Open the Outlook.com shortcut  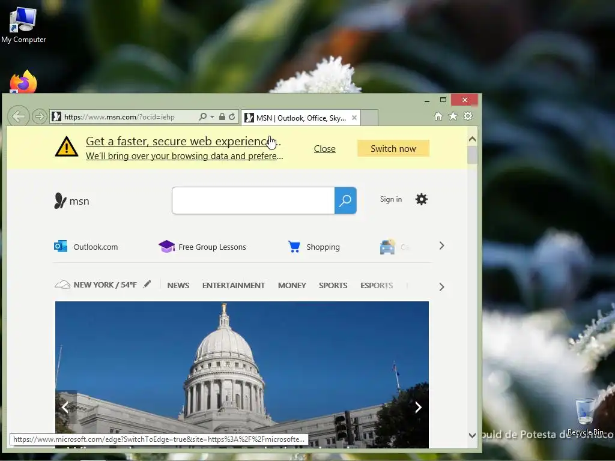tap(86, 247)
